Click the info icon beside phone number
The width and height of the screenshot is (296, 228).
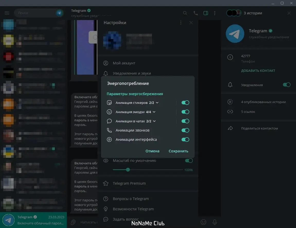(x=230, y=57)
